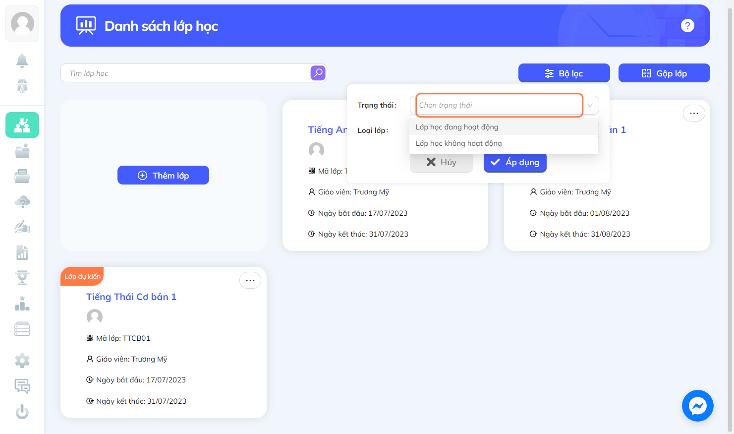
Task: Click 'Ngày bắt đầu: 01/08/2023' text
Action: tap(585, 213)
